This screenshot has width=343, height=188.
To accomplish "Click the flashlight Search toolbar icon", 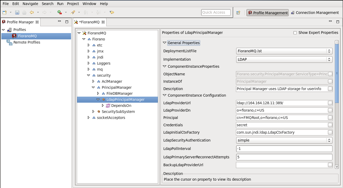I will click(73, 12).
